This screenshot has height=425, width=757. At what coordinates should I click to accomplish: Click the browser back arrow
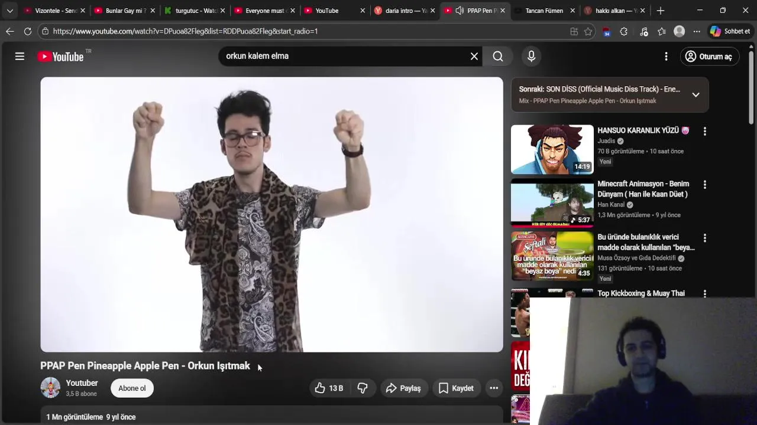coord(10,31)
